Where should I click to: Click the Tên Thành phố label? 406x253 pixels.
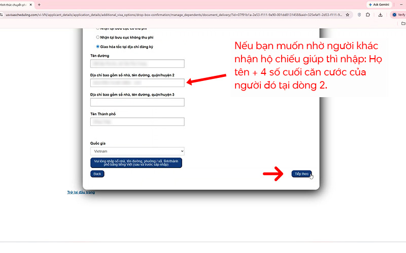point(103,114)
